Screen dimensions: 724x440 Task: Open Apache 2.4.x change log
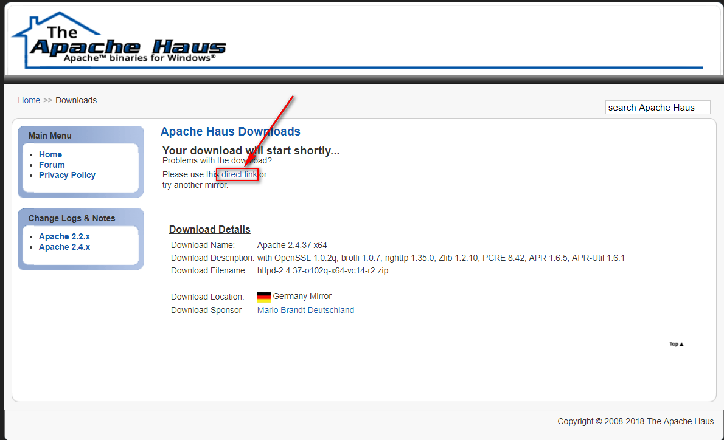tap(64, 247)
